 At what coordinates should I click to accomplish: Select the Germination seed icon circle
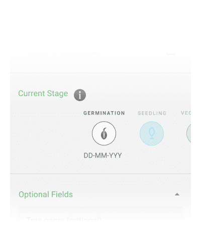104,133
